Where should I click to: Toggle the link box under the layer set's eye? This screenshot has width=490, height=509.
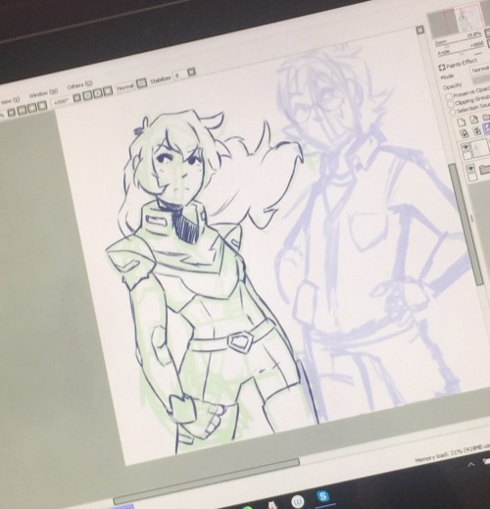point(472,178)
